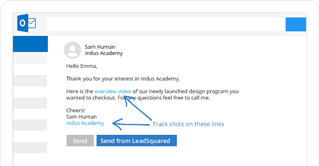Click the "Hello Emma," greeting line
The height and width of the screenshot is (166, 319).
tap(82, 66)
